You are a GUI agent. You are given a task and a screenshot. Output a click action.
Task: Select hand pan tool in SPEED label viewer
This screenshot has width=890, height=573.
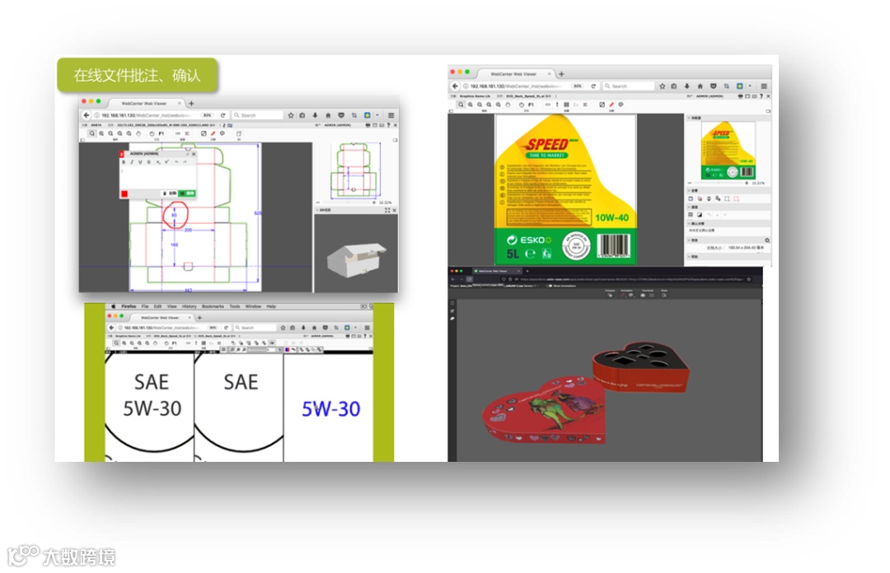508,105
